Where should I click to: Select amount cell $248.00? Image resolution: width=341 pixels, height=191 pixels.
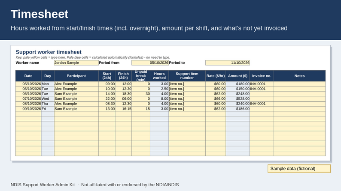[x=237, y=94]
